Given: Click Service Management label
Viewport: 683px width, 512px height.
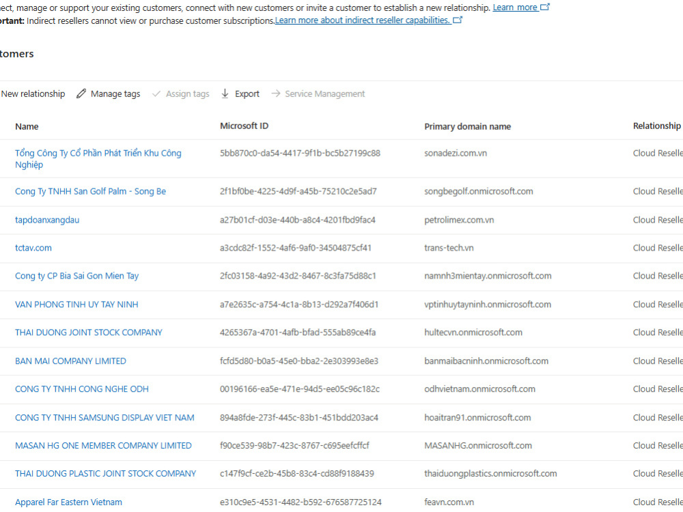Looking at the screenshot, I should coord(325,94).
